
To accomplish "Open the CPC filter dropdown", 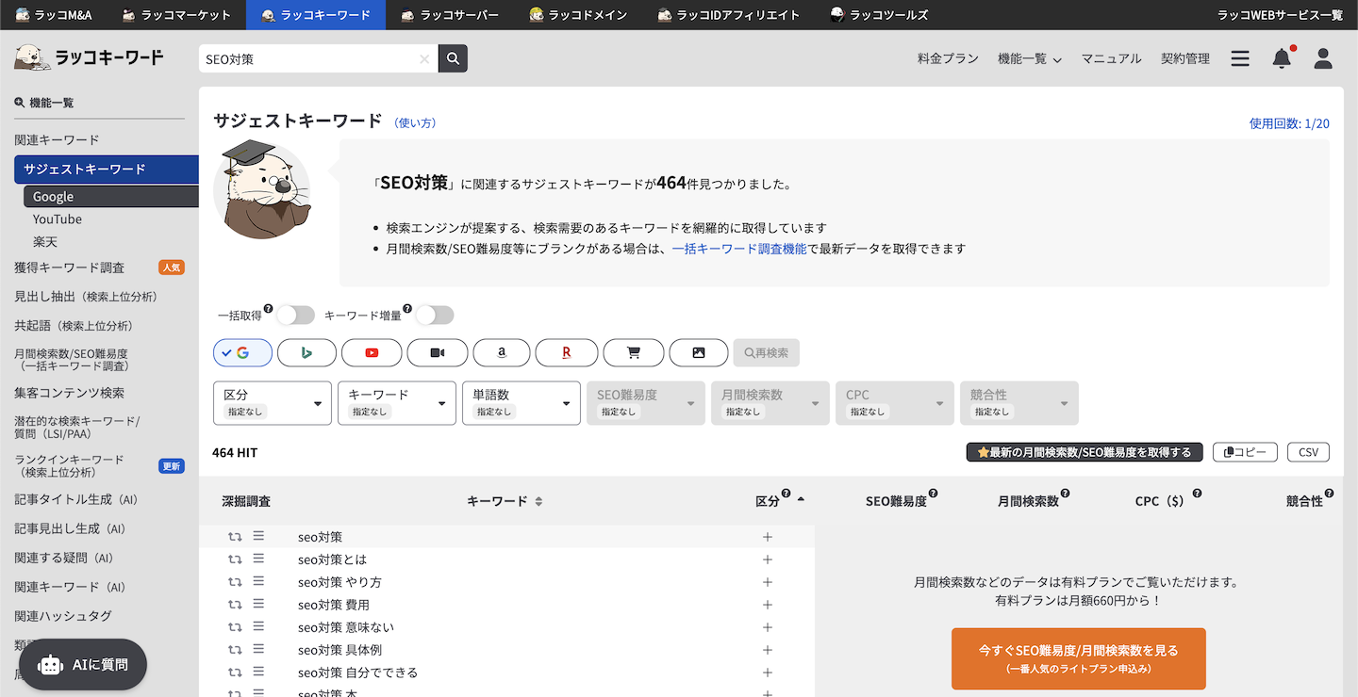I will [x=895, y=403].
